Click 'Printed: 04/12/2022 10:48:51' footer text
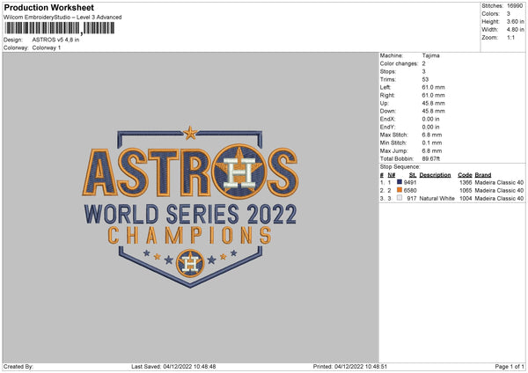The height and width of the screenshot is (373, 528). [350, 367]
